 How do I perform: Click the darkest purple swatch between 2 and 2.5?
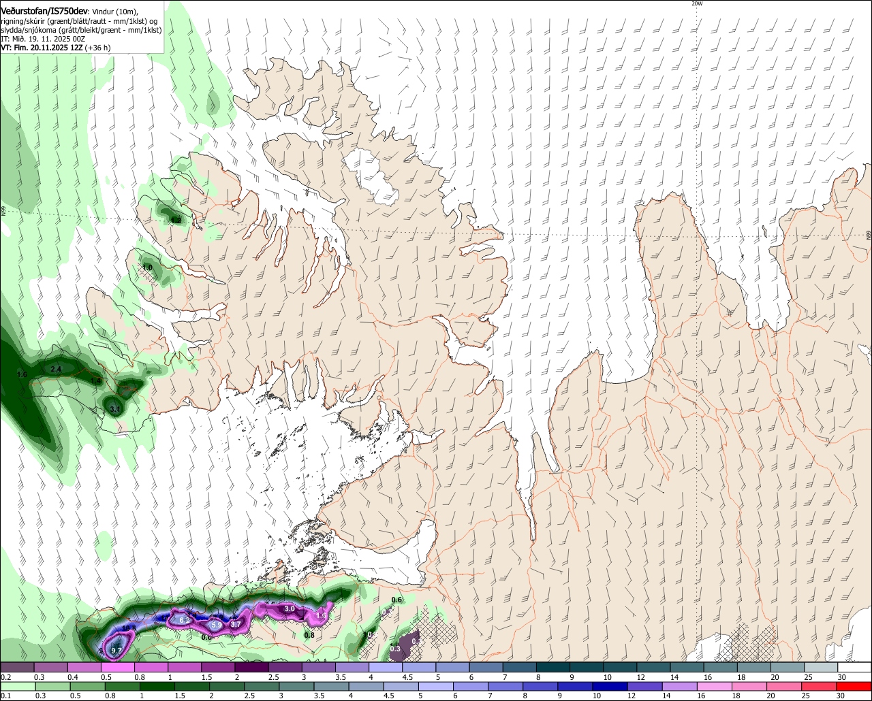point(251,667)
